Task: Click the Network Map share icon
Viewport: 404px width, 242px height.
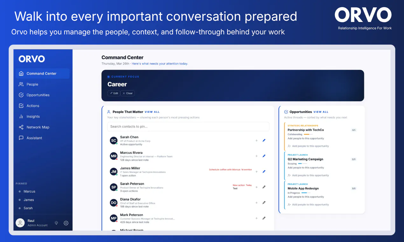Action: [21, 127]
